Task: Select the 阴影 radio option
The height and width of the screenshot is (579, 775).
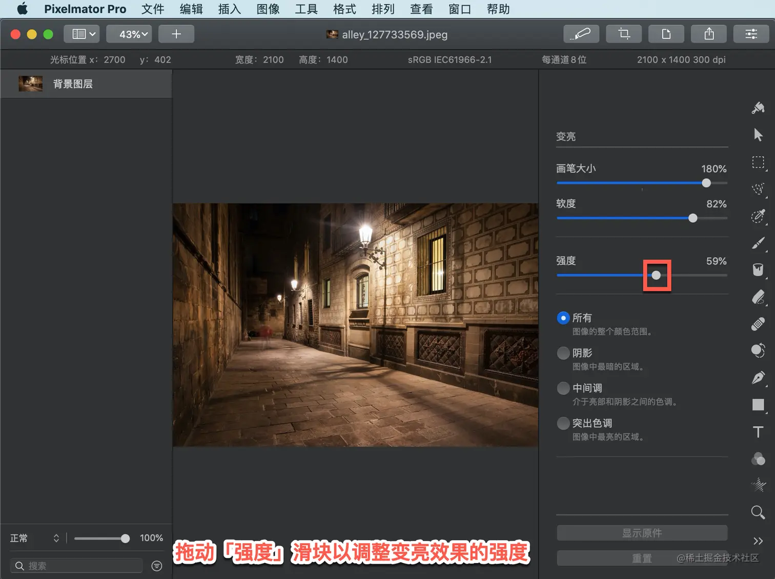Action: (563, 353)
